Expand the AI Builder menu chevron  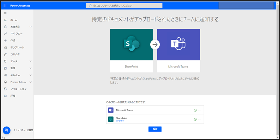tap(31, 75)
